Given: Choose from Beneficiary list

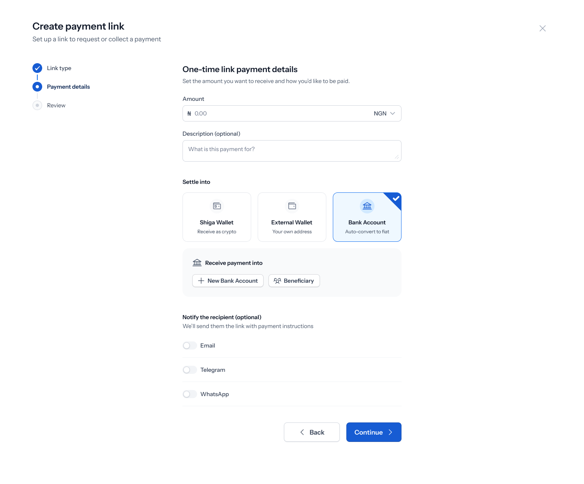Looking at the screenshot, I should (294, 281).
